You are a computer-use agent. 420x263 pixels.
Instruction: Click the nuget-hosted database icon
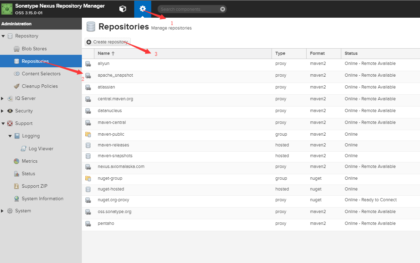point(88,189)
